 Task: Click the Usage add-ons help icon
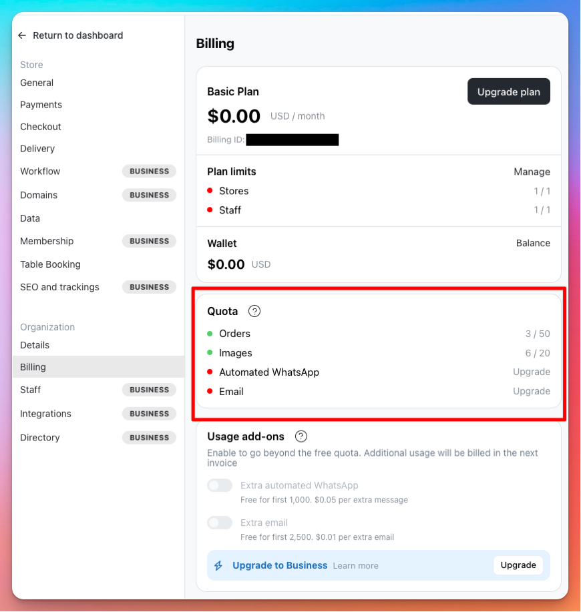tap(301, 436)
